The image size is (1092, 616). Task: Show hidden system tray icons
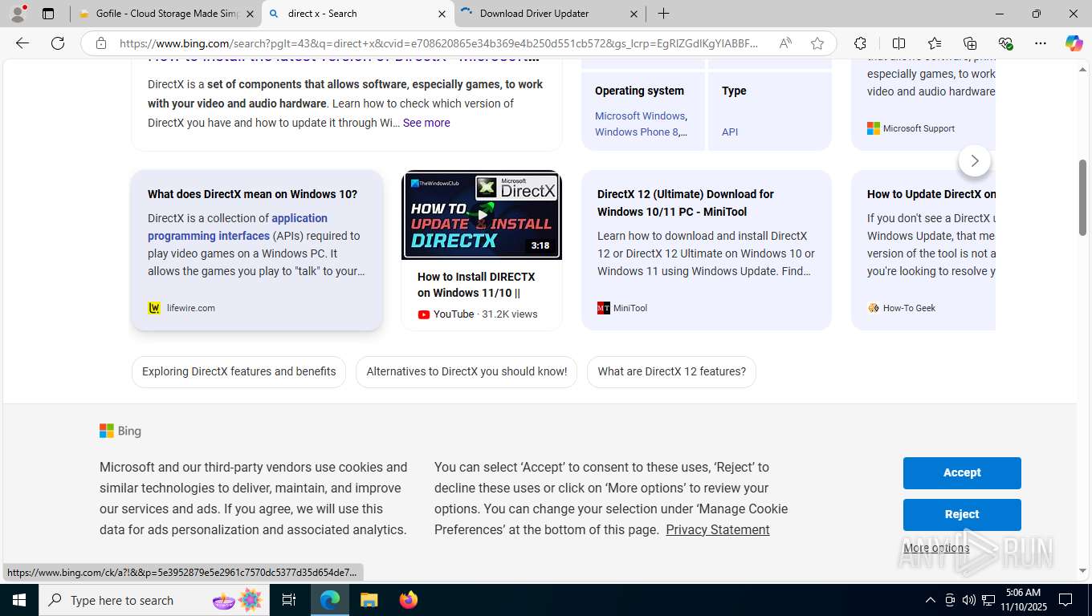click(930, 600)
